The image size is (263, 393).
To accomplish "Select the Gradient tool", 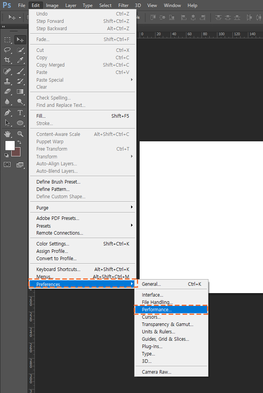I will 20,91.
